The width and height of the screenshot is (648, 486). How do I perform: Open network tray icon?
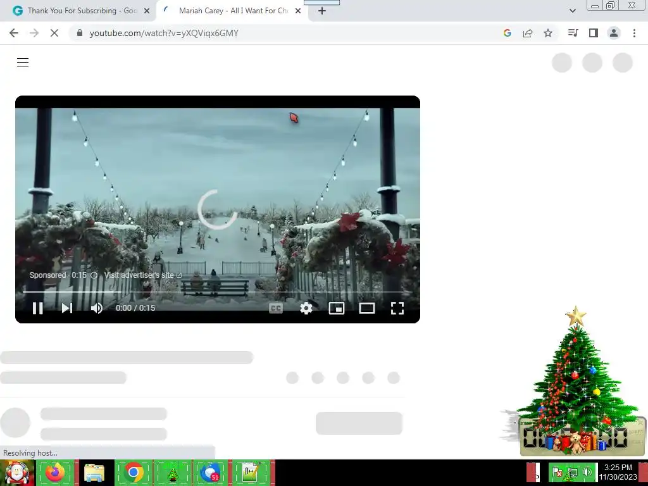click(572, 472)
